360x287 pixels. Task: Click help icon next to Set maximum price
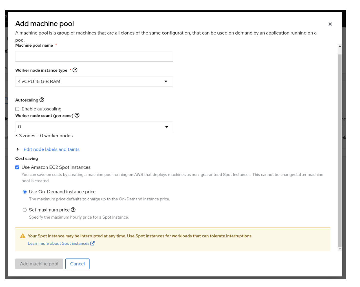pos(73,210)
